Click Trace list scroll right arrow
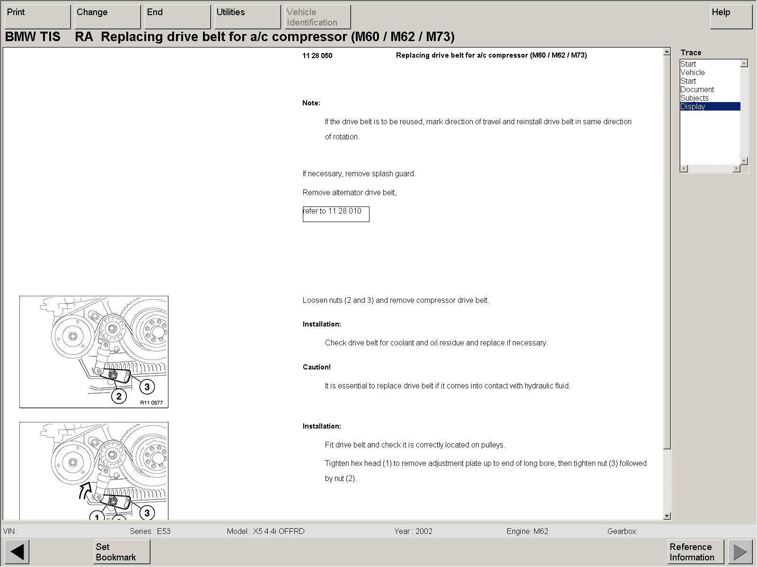 click(736, 169)
